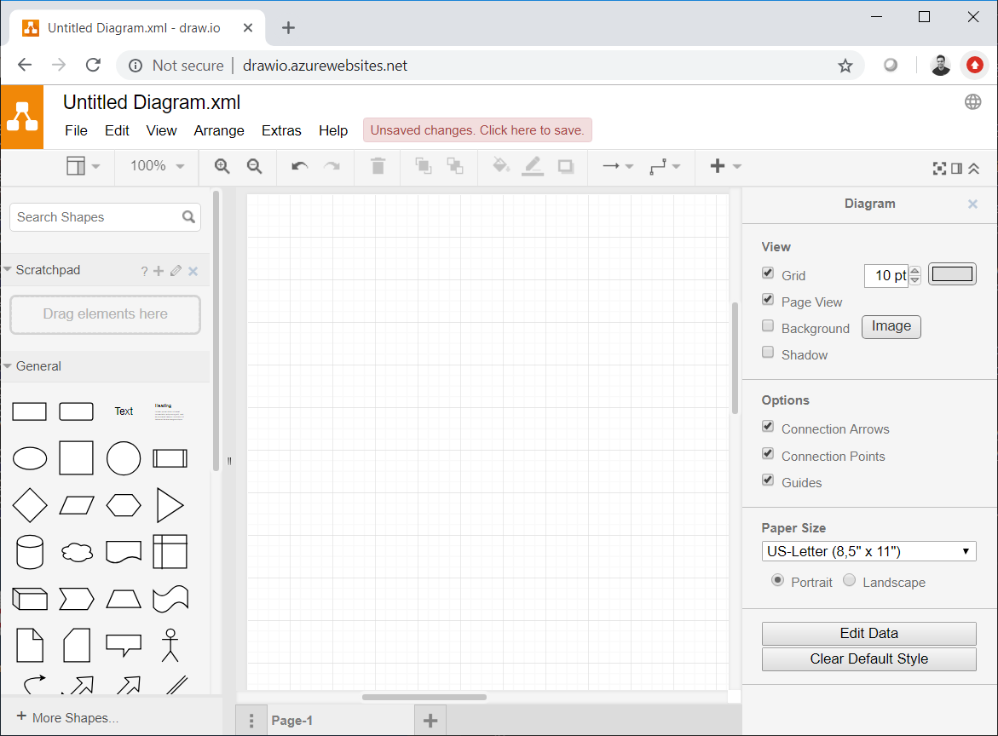Viewport: 998px width, 736px height.
Task: Select the cloud shape
Action: (77, 551)
